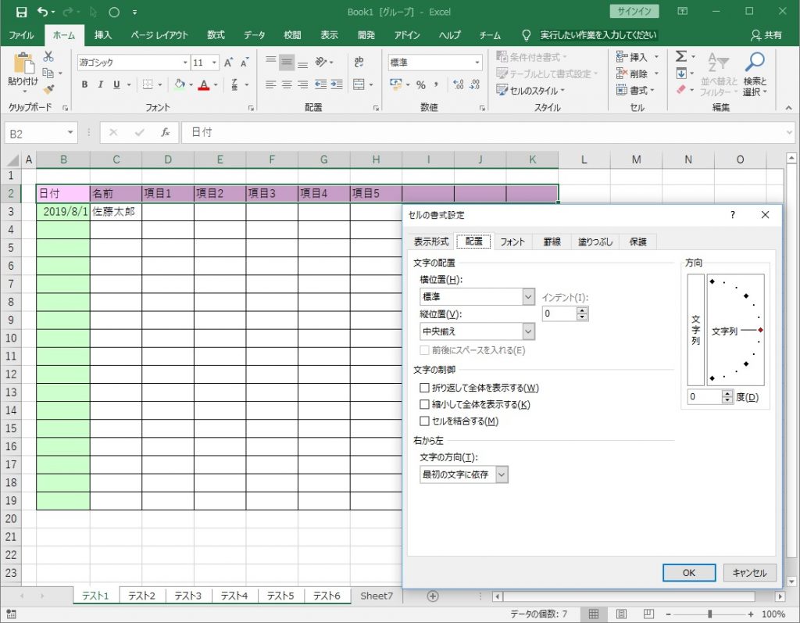The width and height of the screenshot is (800, 623).
Task: Expand the Name Box dropdown arrow
Action: (70, 133)
